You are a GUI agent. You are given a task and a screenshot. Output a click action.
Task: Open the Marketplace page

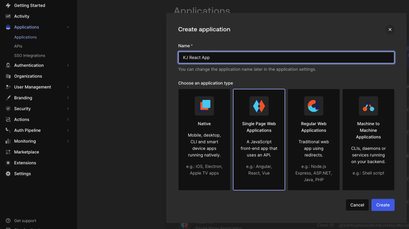tap(26, 152)
